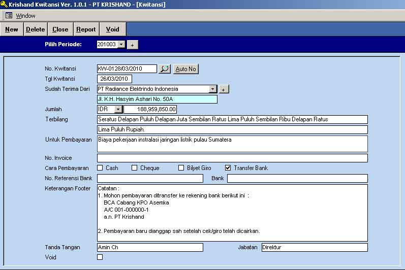Screen dimensions: 405x270
Task: Click the Delete toolbar button
Action: coord(36,29)
